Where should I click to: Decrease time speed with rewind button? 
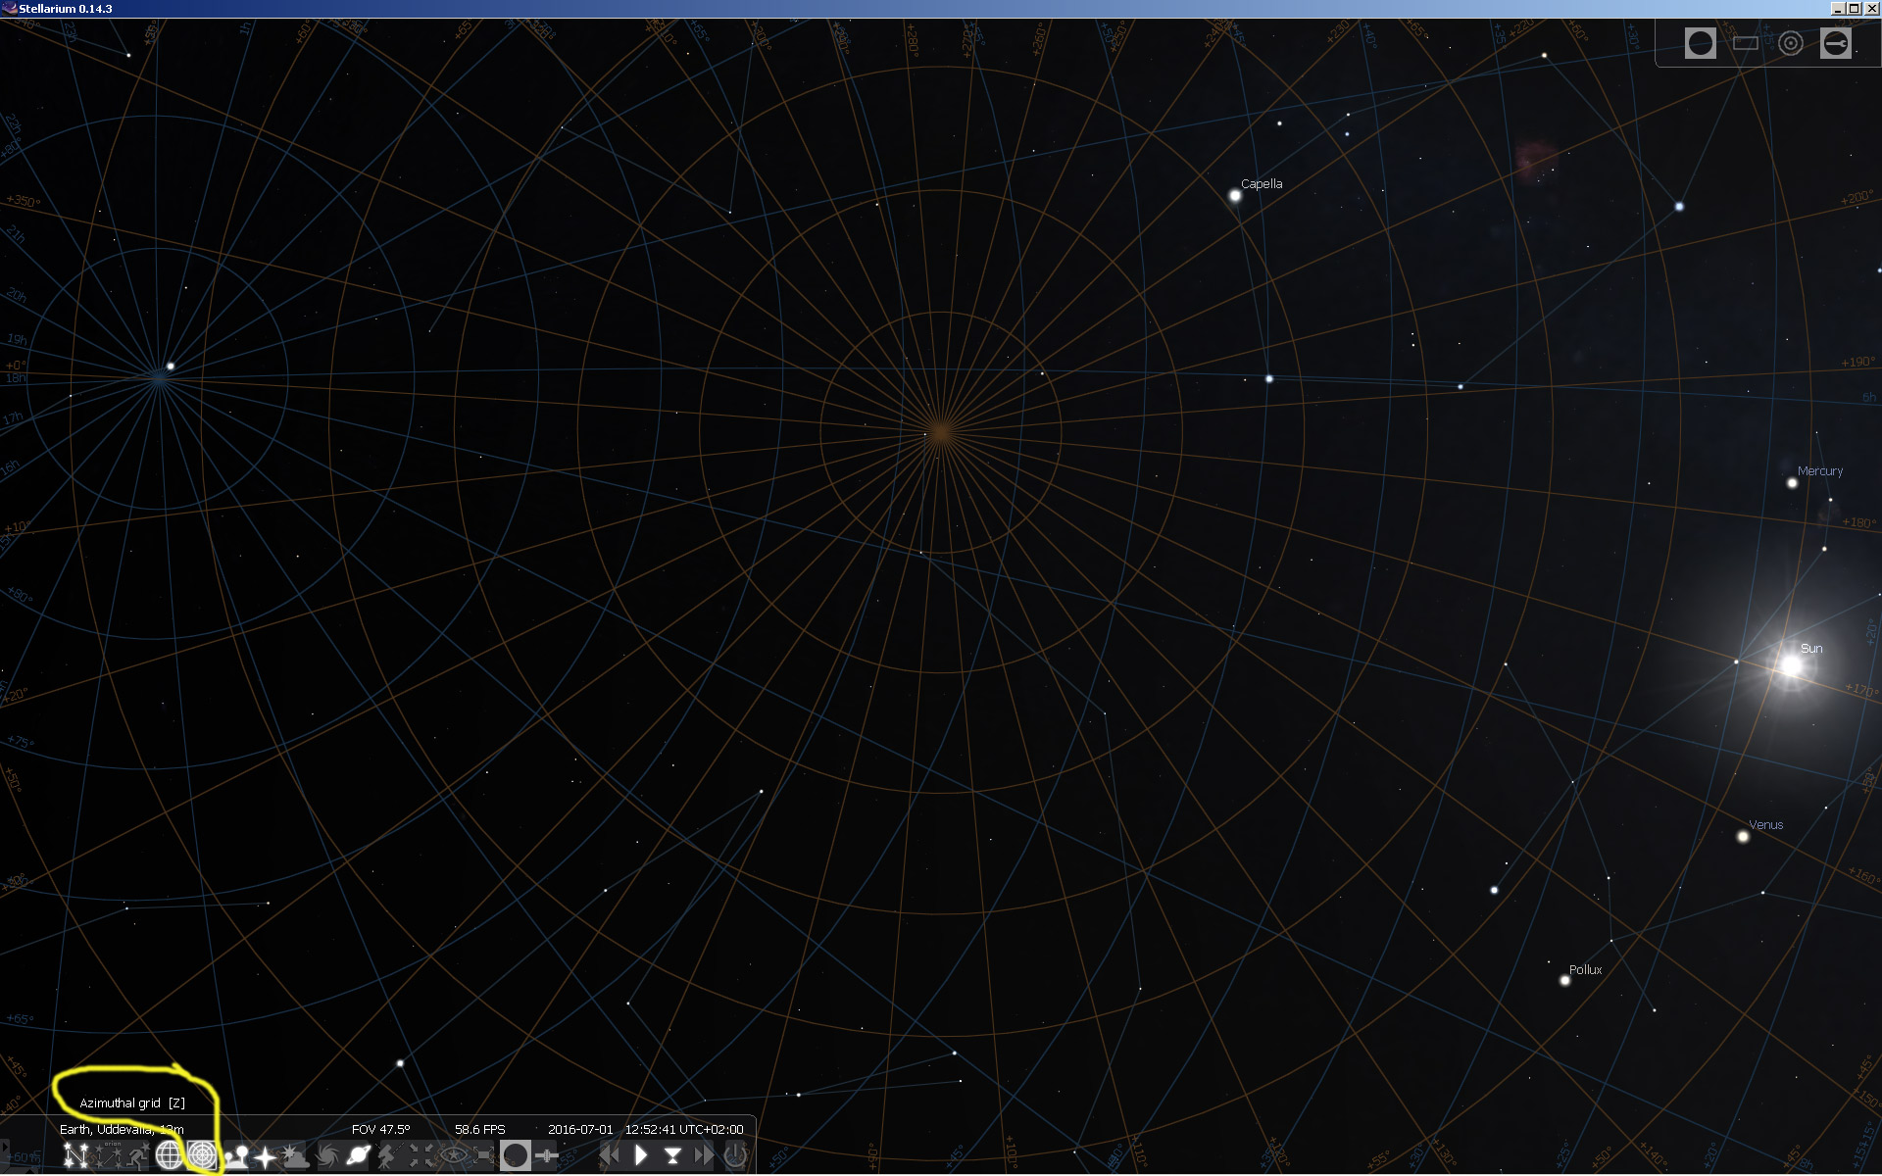pyautogui.click(x=610, y=1155)
